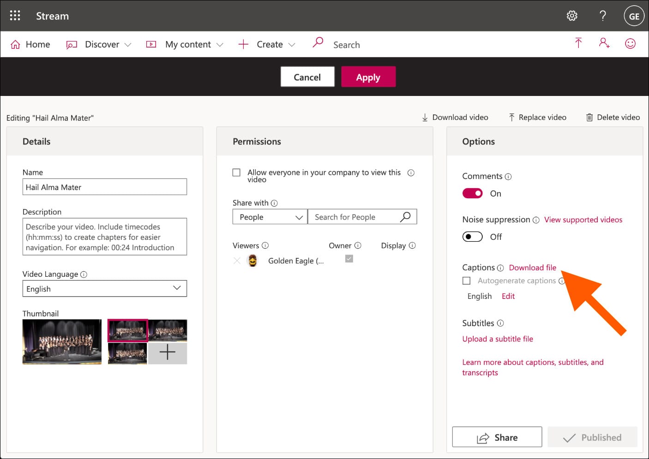Image resolution: width=649 pixels, height=459 pixels.
Task: Click the invite person icon
Action: 604,43
